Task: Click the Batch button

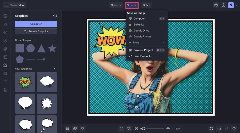Action: pyautogui.click(x=146, y=5)
